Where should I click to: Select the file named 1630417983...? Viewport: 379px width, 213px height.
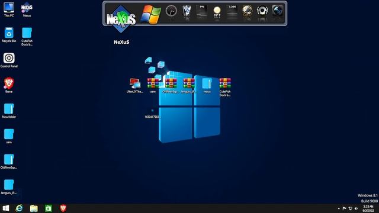click(153, 113)
